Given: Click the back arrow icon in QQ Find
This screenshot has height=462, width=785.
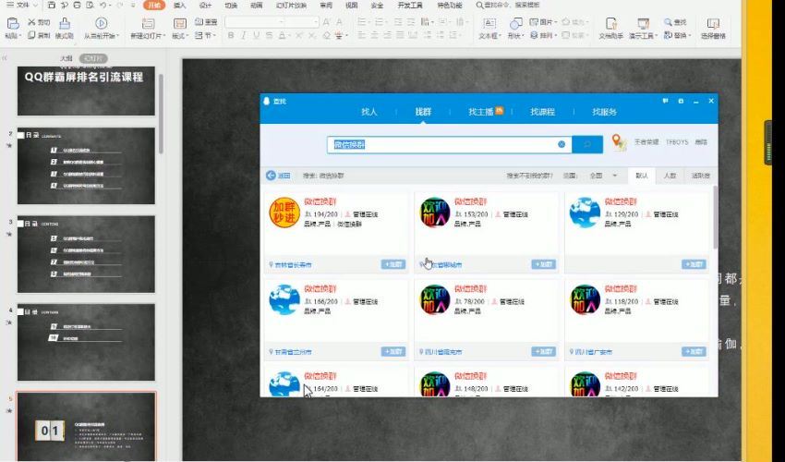Looking at the screenshot, I should [x=271, y=176].
